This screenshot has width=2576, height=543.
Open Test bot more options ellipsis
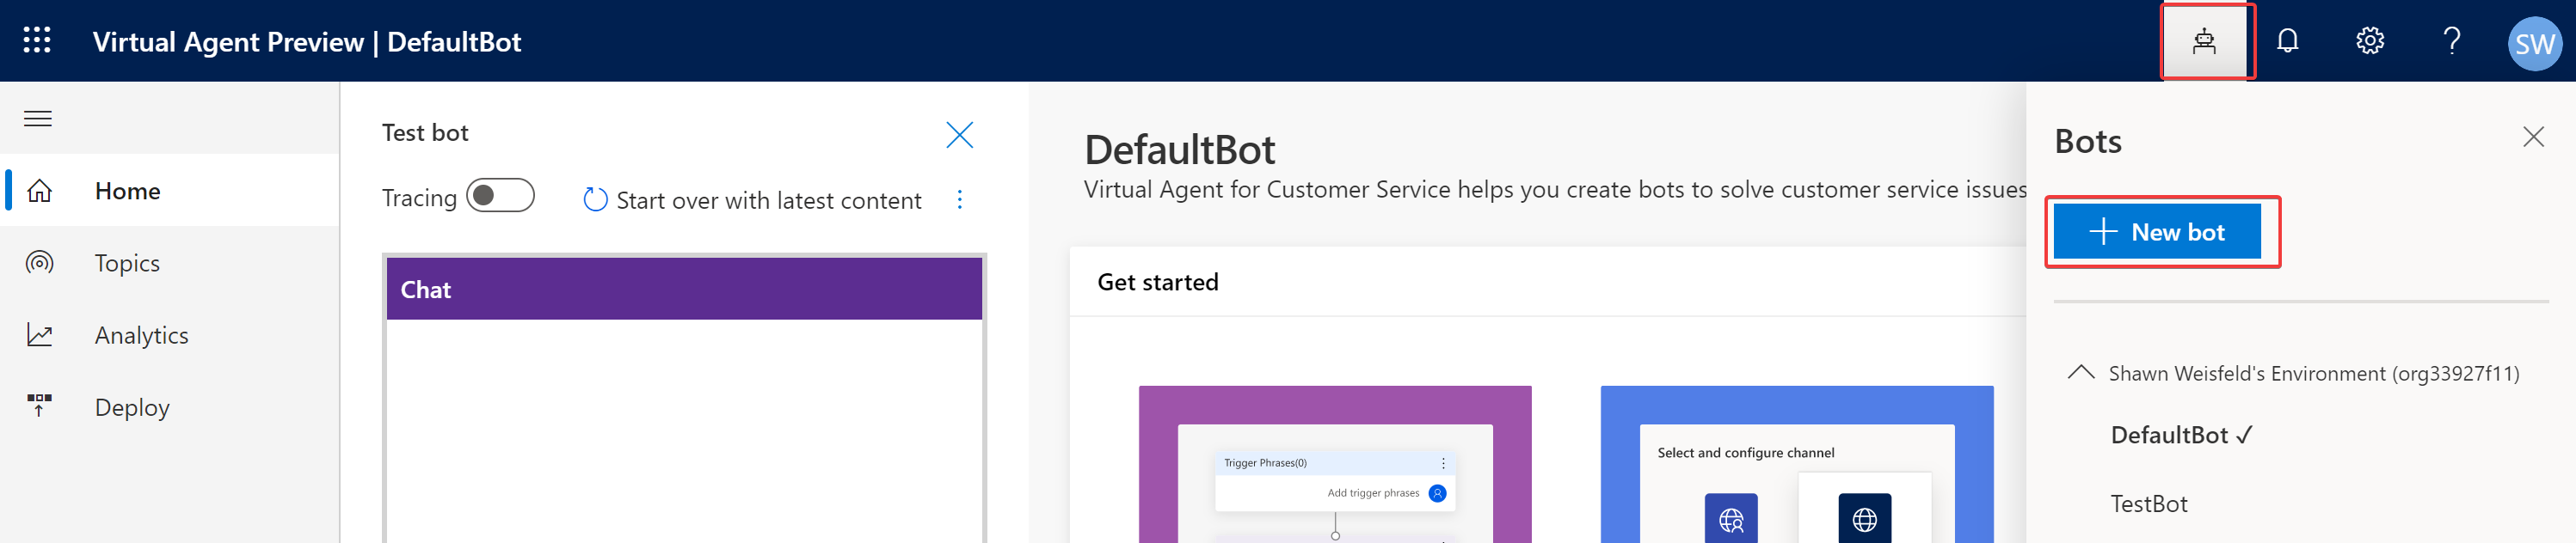[x=960, y=199]
